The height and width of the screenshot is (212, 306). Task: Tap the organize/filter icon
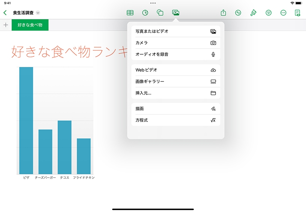(268, 13)
